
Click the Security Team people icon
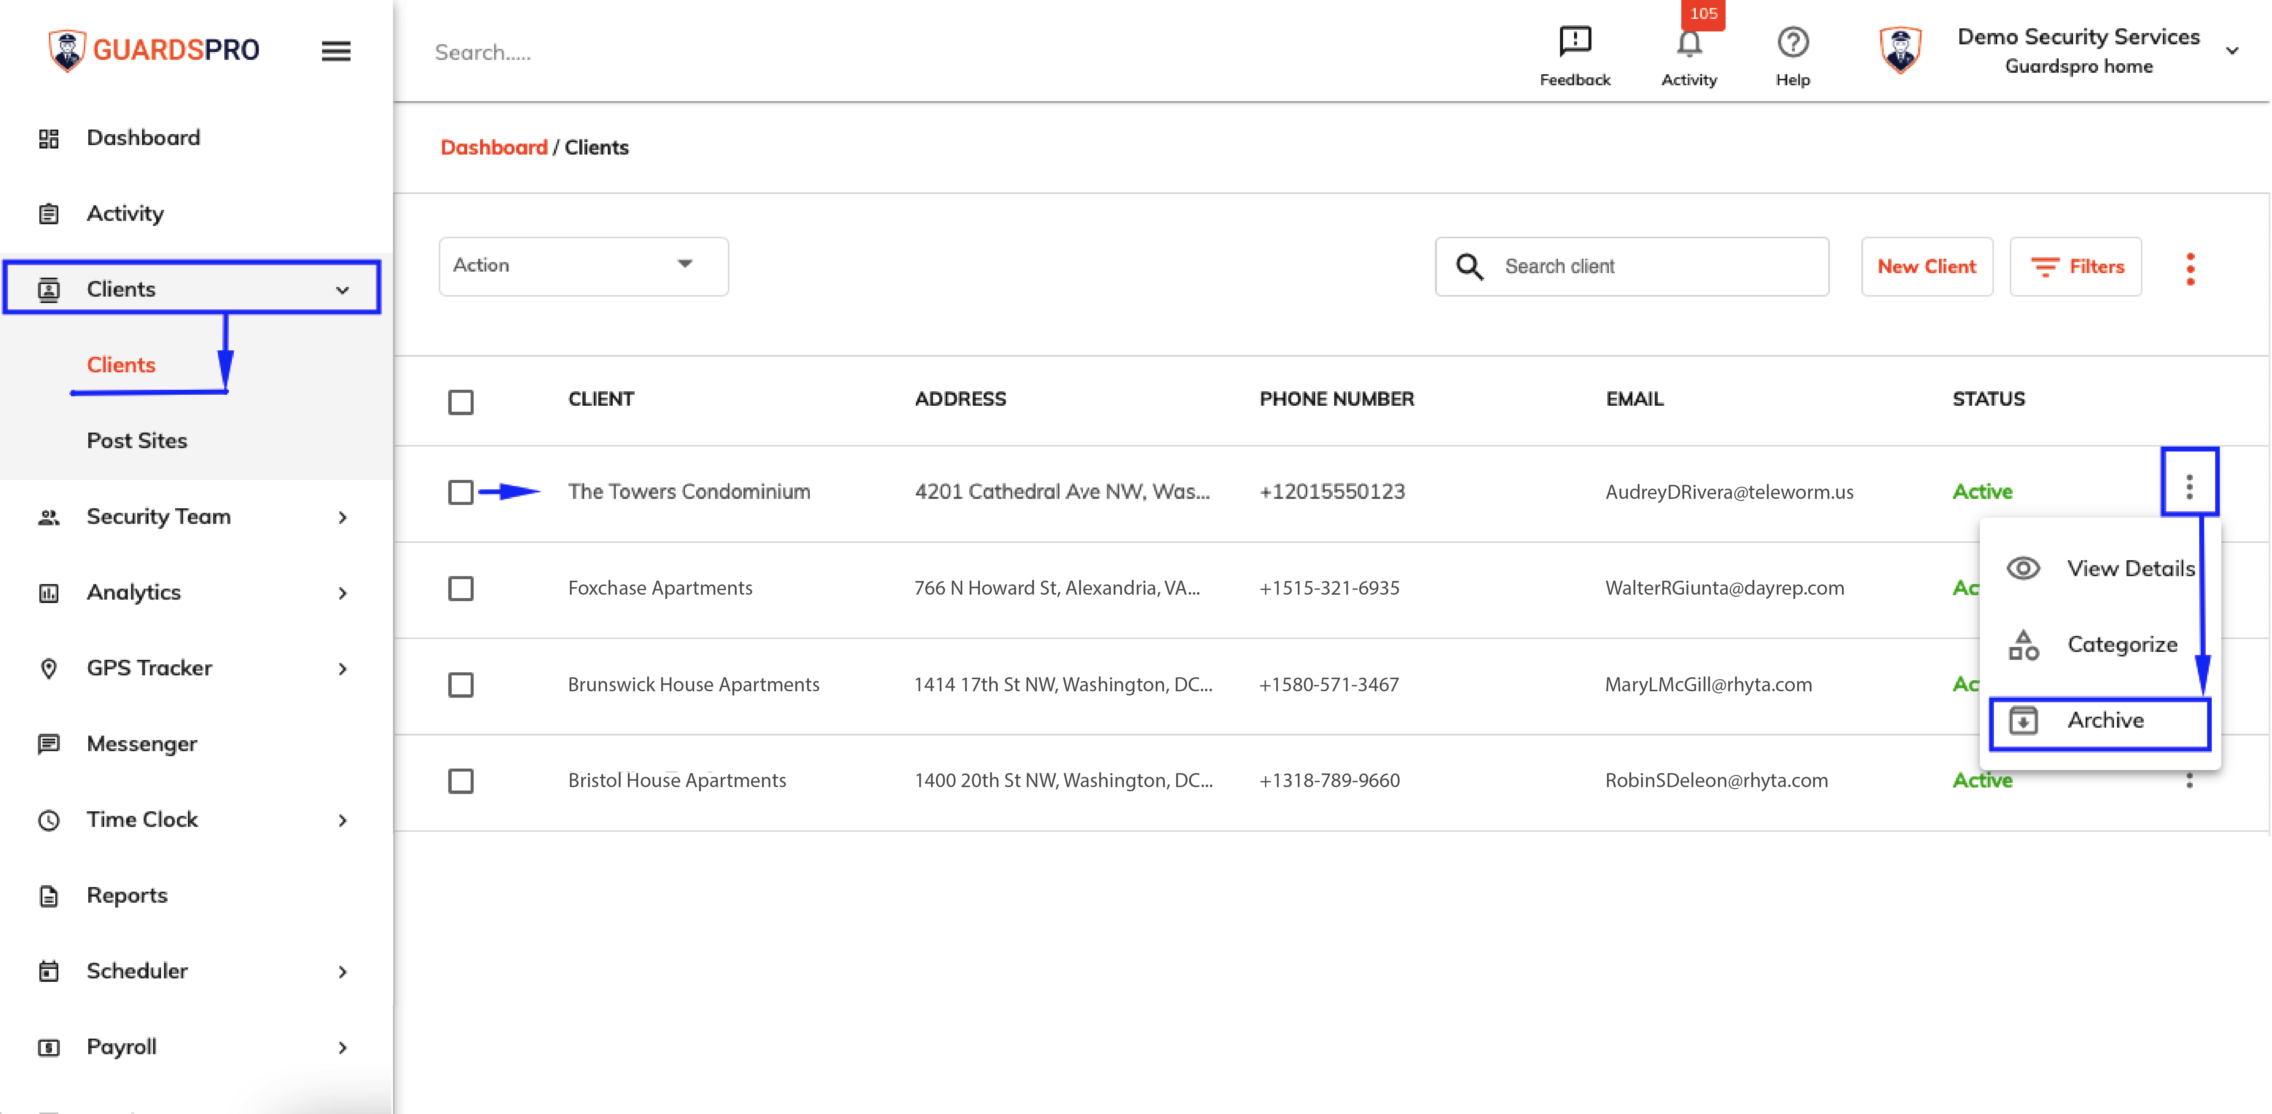point(49,517)
